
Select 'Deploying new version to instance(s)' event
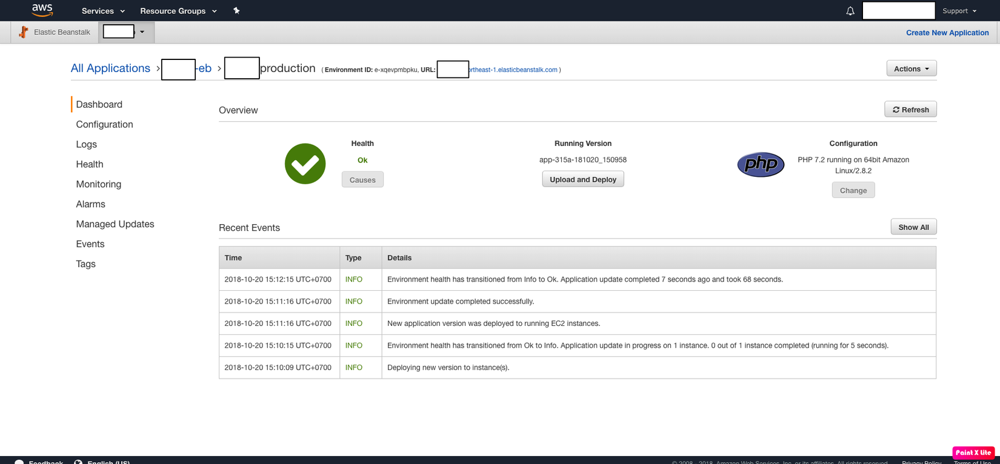448,368
